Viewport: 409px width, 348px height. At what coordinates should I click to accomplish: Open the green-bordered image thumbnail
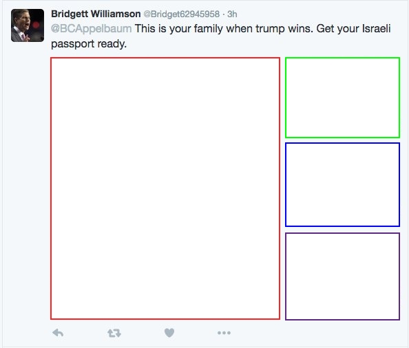[342, 98]
